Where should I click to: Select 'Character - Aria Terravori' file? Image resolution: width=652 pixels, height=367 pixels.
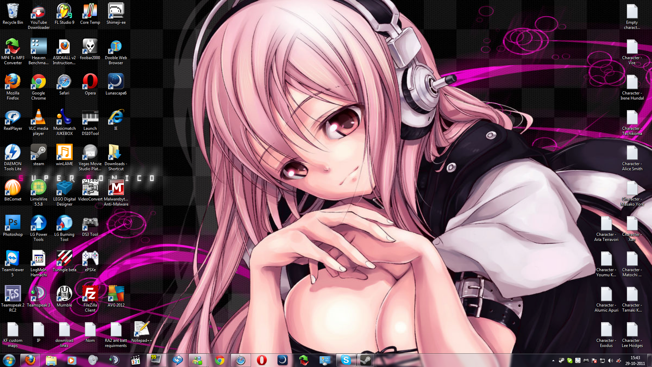point(606,228)
